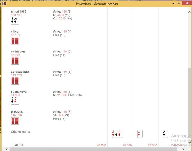Screen dimensions: 192x151
Task: Click the Общие карты label
Action: 20,132
